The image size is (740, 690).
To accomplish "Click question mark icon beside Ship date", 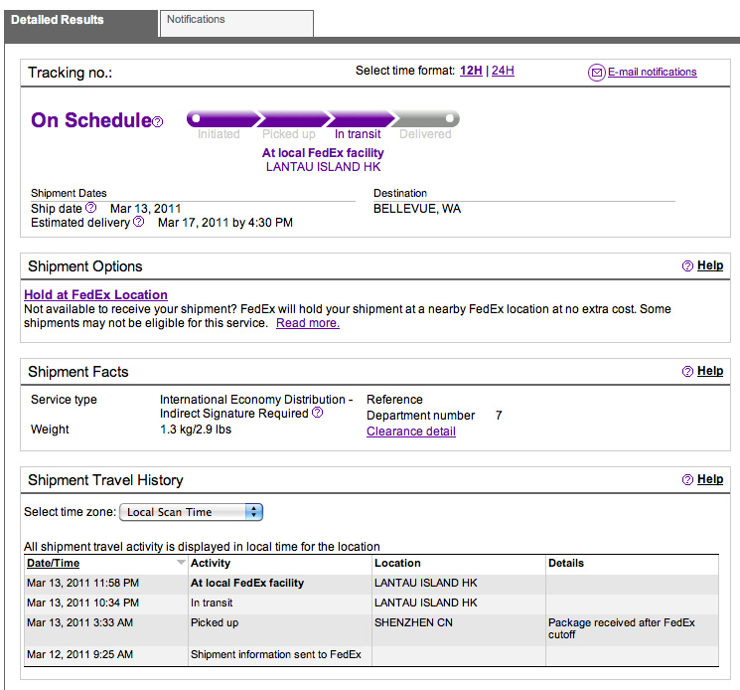I will tap(91, 208).
